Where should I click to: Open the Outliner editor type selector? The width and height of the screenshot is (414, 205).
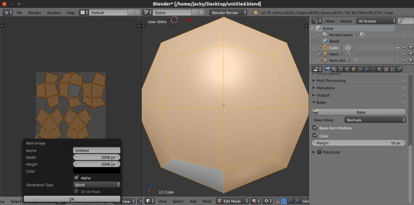click(317, 21)
